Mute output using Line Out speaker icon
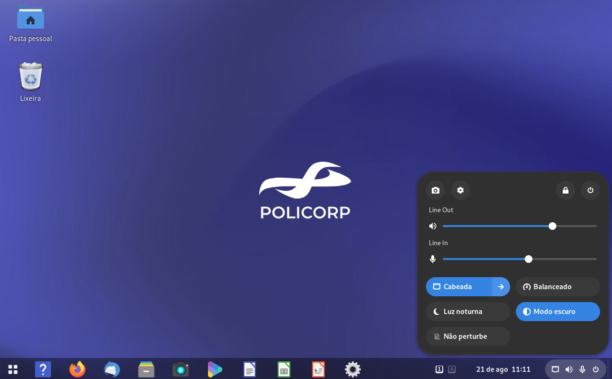The image size is (612, 379). 433,226
